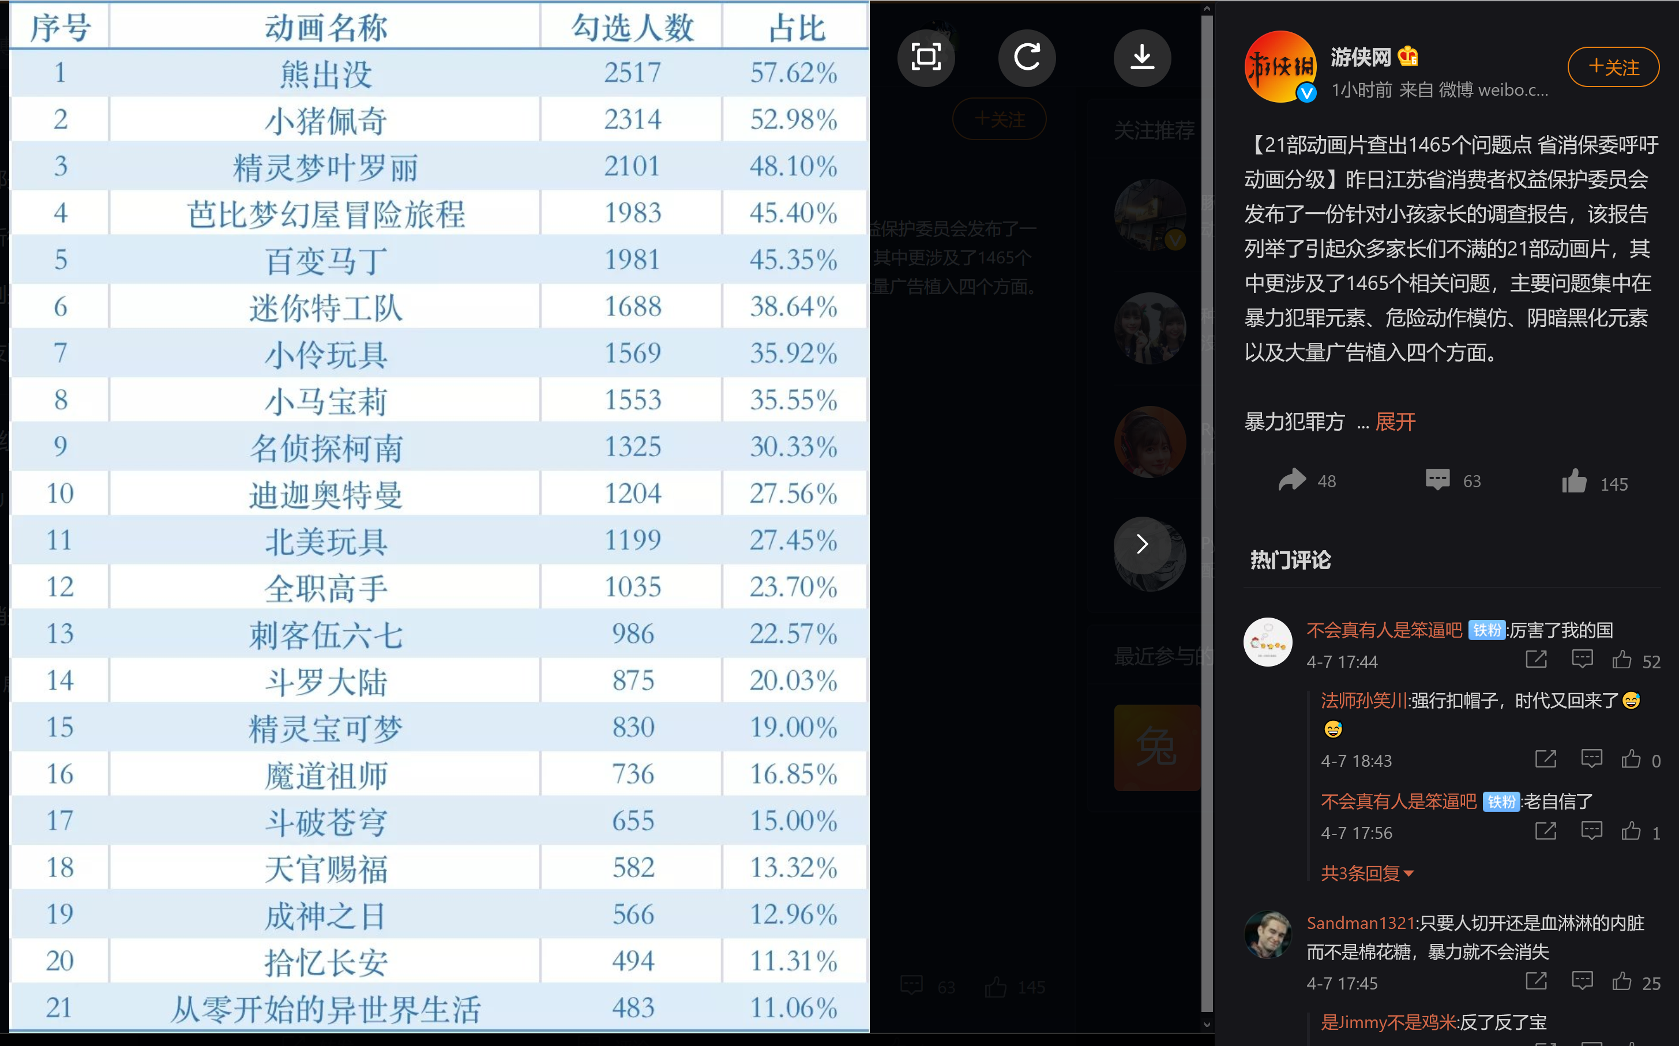The height and width of the screenshot is (1046, 1679).
Task: Click the crown member badge next to 游侠网
Action: pos(1408,55)
